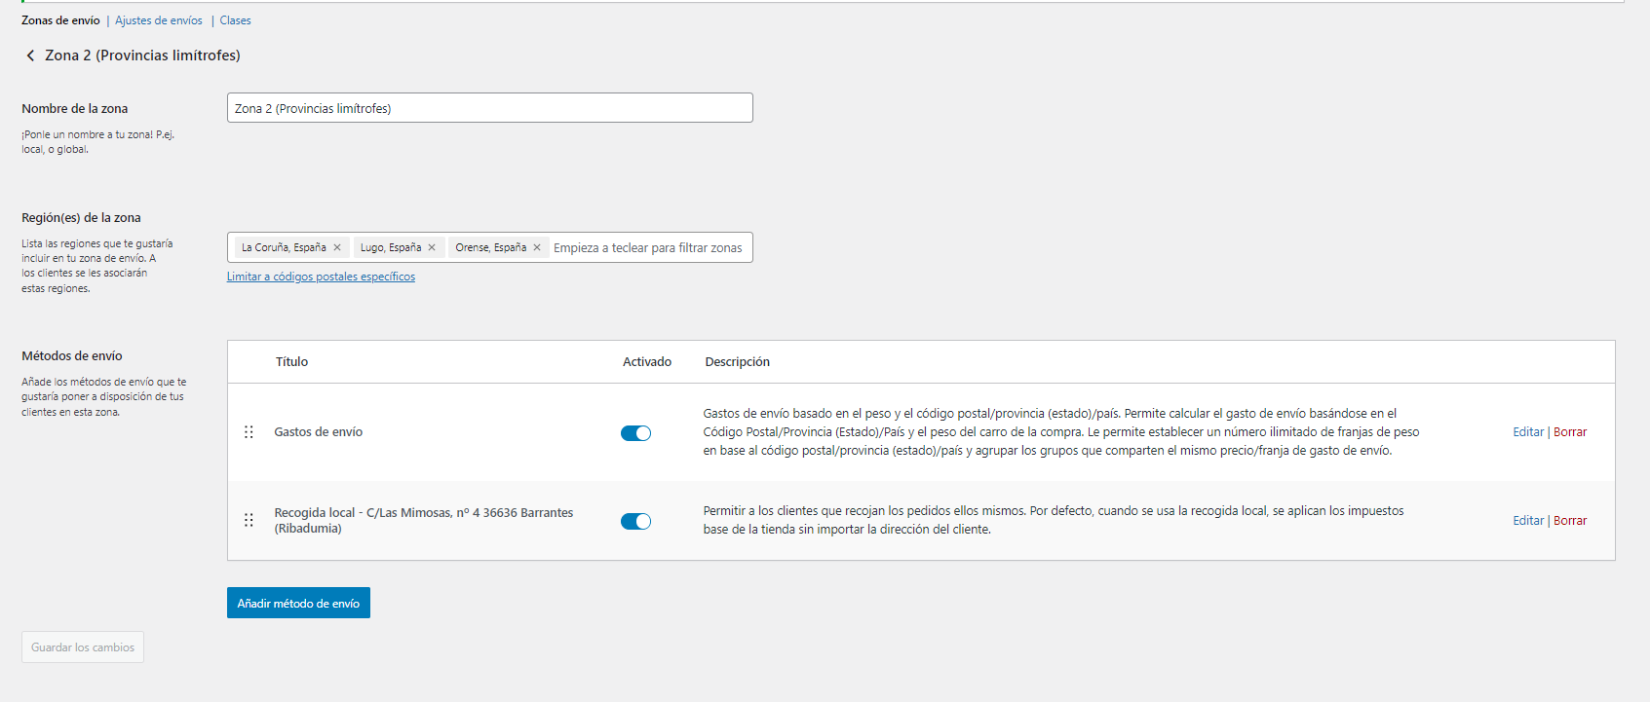The image size is (1650, 702).
Task: Disable the Recogida local toggle
Action: [x=635, y=521]
